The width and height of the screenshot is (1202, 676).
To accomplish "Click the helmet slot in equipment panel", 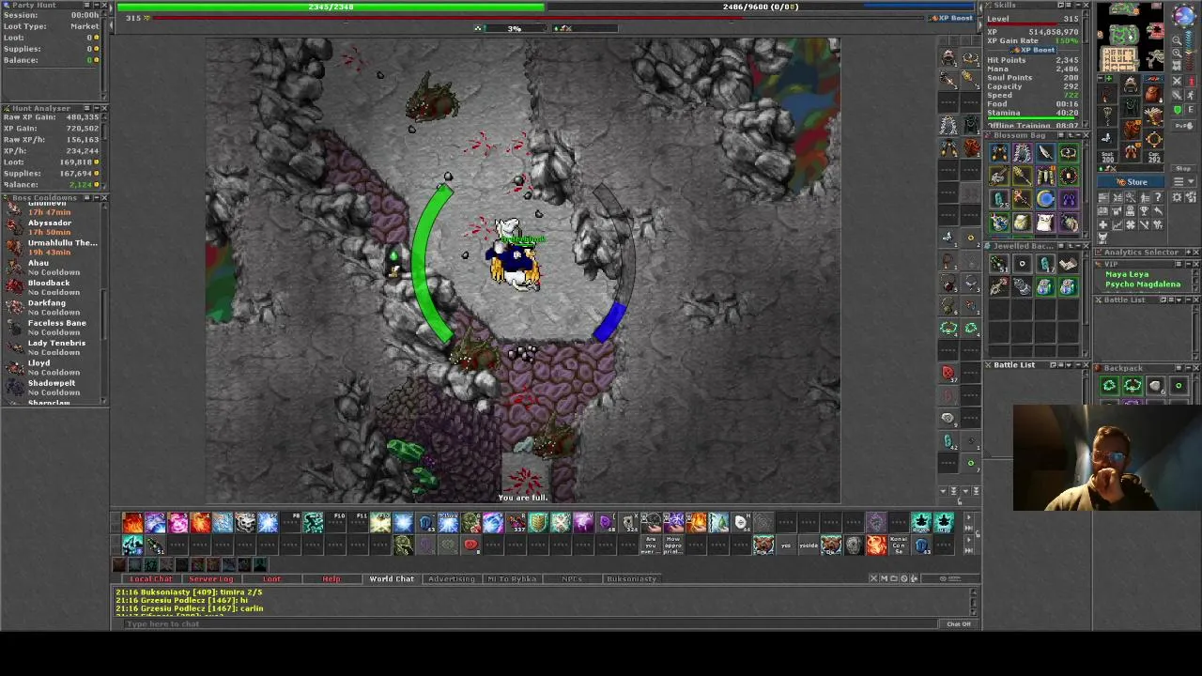I will (1131, 84).
